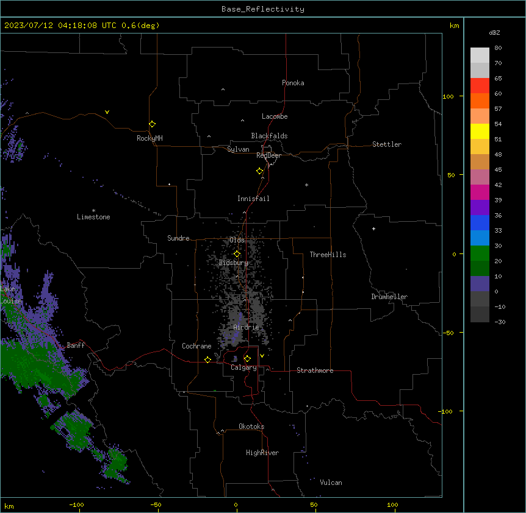This screenshot has height=513, width=526.
Task: Click the ThreeHills label
Action: pyautogui.click(x=328, y=255)
